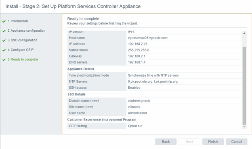Screen dimensions: 252x149
Task: Click the User name label
Action: 77,113
